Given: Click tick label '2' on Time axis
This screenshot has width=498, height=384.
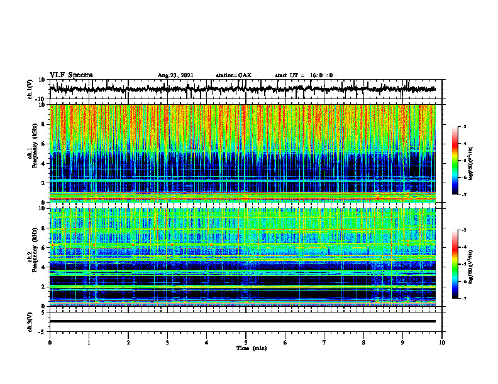Looking at the screenshot, I should coord(128,343).
